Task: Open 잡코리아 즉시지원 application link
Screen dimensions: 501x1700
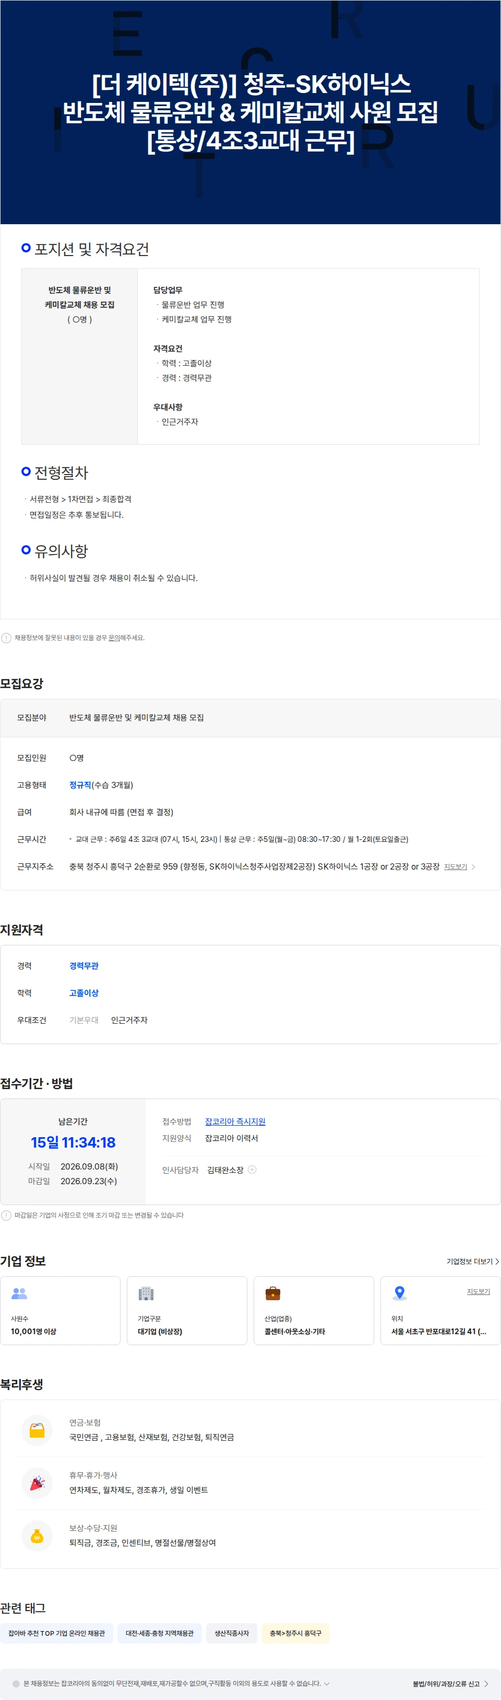Action: [x=235, y=1121]
